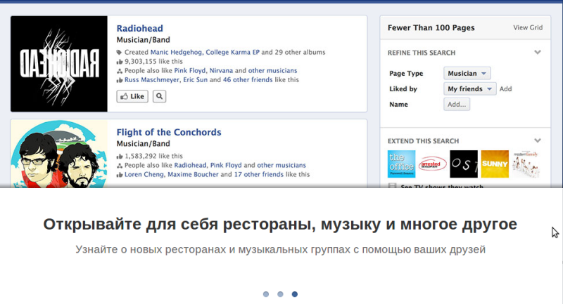
Task: Open Pink Floyd link in Conchords card
Action: click(x=226, y=165)
